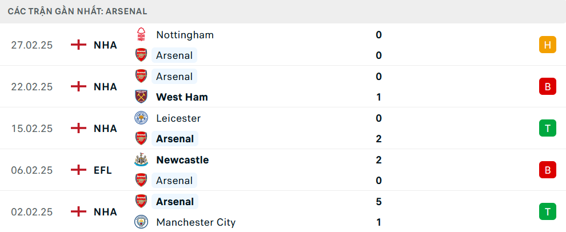Click the Newcastle club crest

141,160
